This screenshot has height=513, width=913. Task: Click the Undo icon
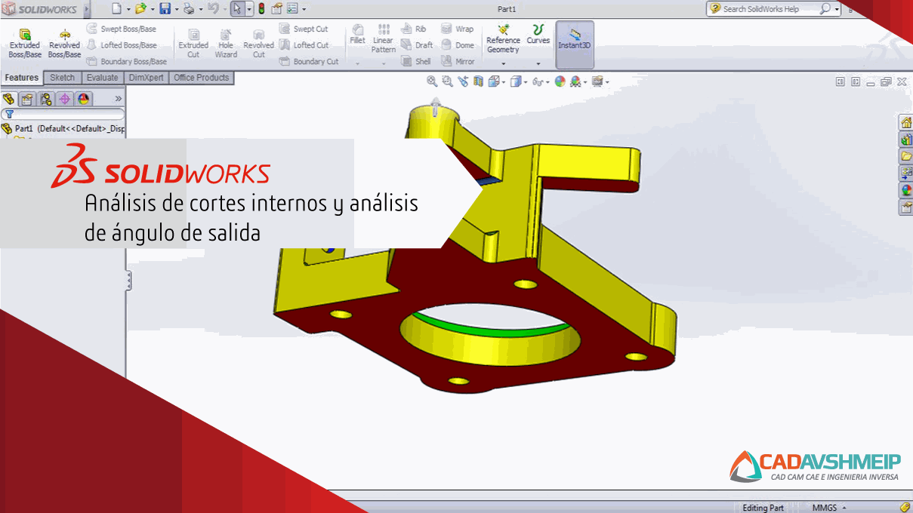pyautogui.click(x=213, y=9)
